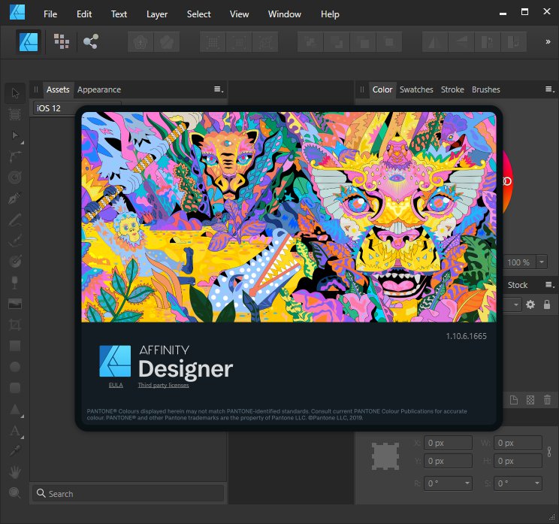Select the Ellipse tool
Viewport: 559px width, 524px height.
coord(15,367)
